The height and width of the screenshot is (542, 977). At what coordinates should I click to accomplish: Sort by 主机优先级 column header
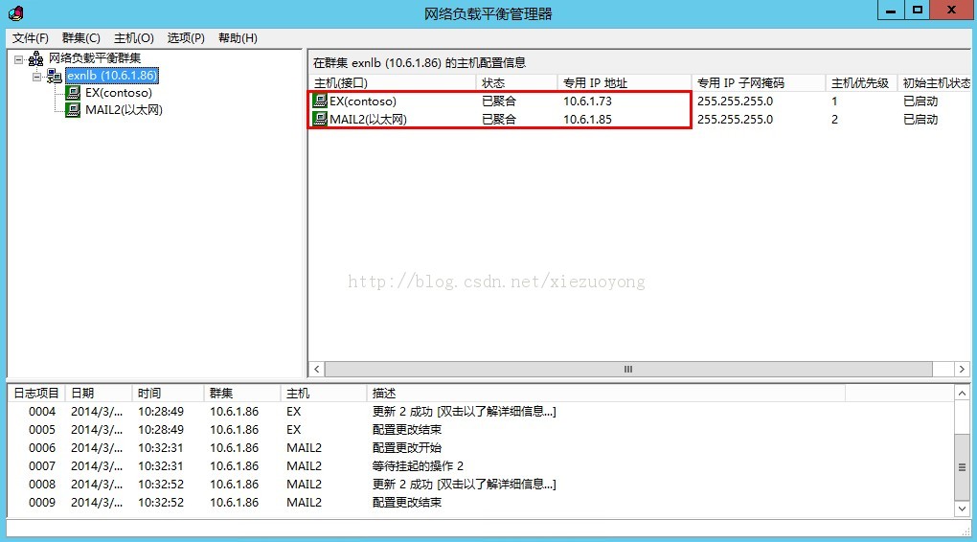point(861,83)
